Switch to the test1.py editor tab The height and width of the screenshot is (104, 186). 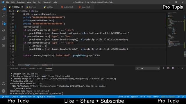32,7
